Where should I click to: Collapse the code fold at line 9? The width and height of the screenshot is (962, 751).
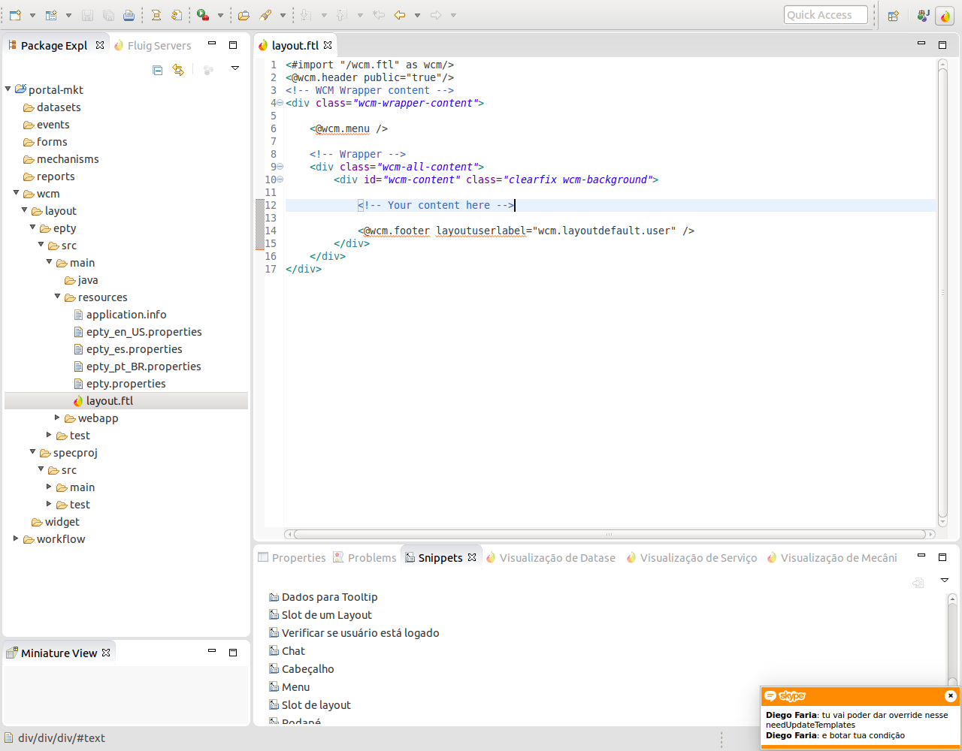coord(280,167)
